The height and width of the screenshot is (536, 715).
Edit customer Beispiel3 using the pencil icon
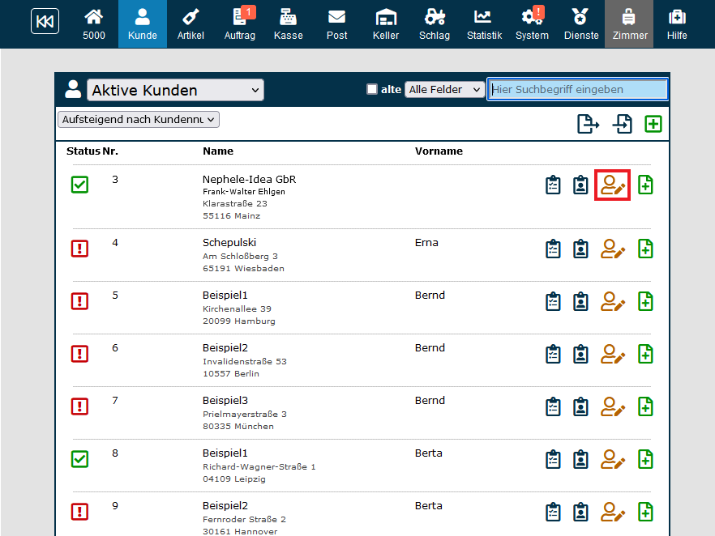[x=613, y=406]
